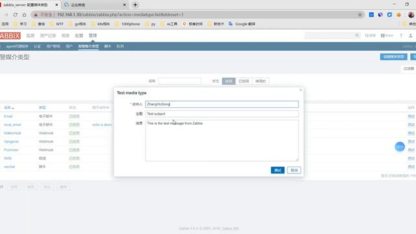Click the message textarea in the dialog
Image resolution: width=416 pixels, height=234 pixels.
222,140
